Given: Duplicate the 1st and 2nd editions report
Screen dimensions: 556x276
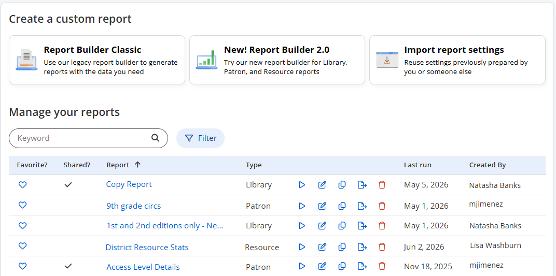Looking at the screenshot, I should pyautogui.click(x=342, y=225).
